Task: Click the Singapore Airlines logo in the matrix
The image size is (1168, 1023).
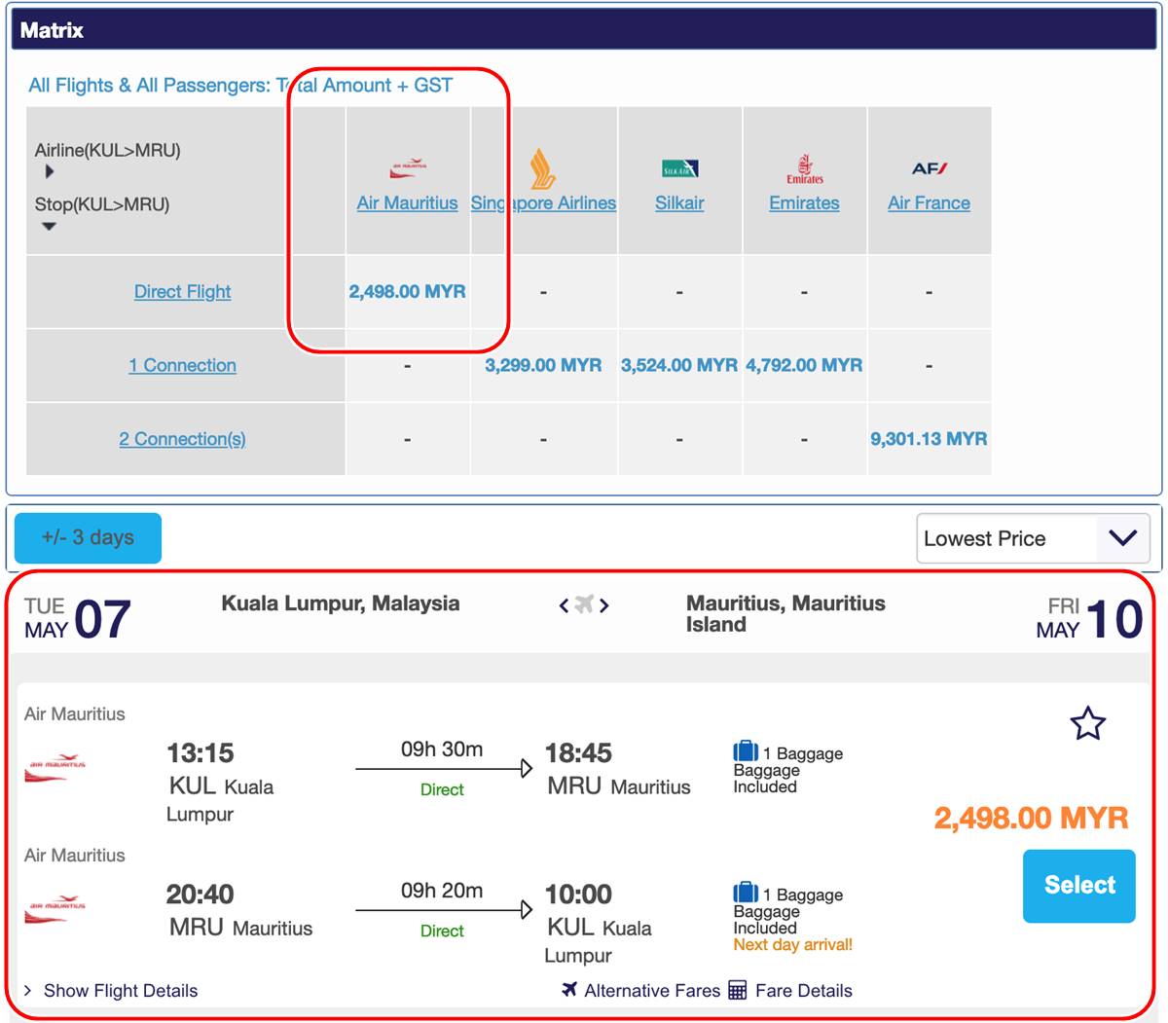Action: tap(542, 168)
